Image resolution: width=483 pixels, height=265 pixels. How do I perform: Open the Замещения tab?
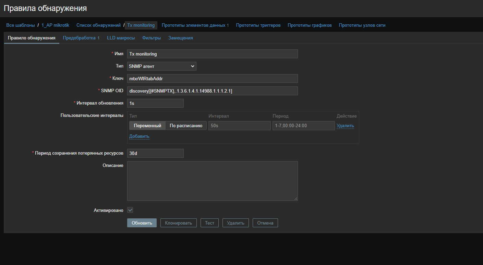coord(180,38)
